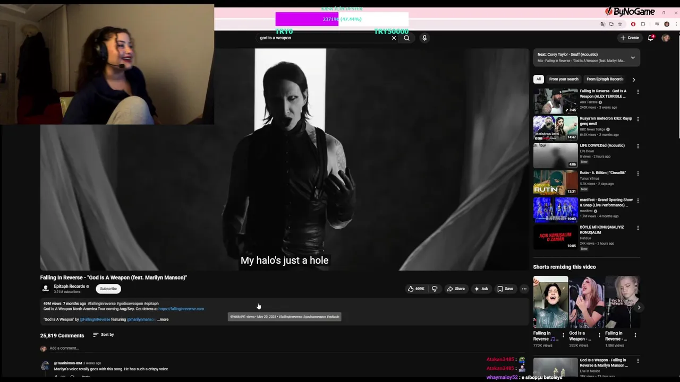Open options for LIFE DOWN:Dad (Acoustic) video
Image resolution: width=680 pixels, height=382 pixels.
[638, 146]
